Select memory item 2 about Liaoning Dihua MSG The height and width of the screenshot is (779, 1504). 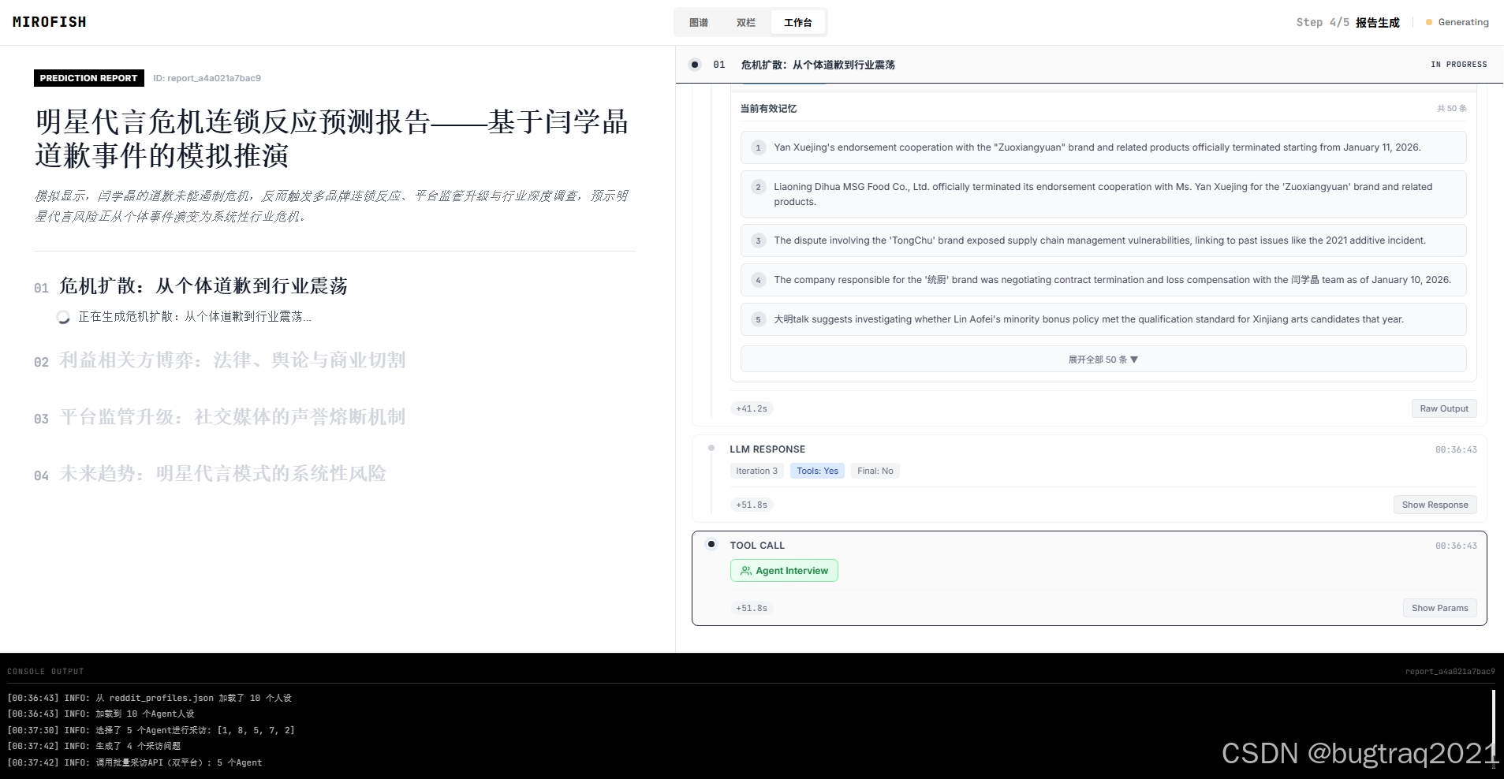pos(1103,194)
